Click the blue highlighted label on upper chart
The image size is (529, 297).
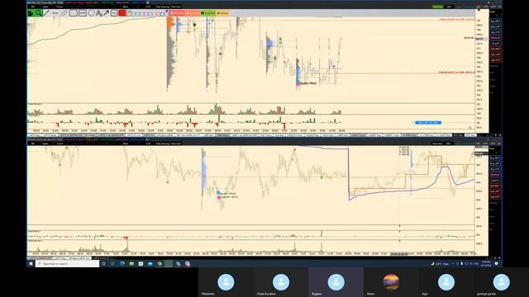pos(428,123)
